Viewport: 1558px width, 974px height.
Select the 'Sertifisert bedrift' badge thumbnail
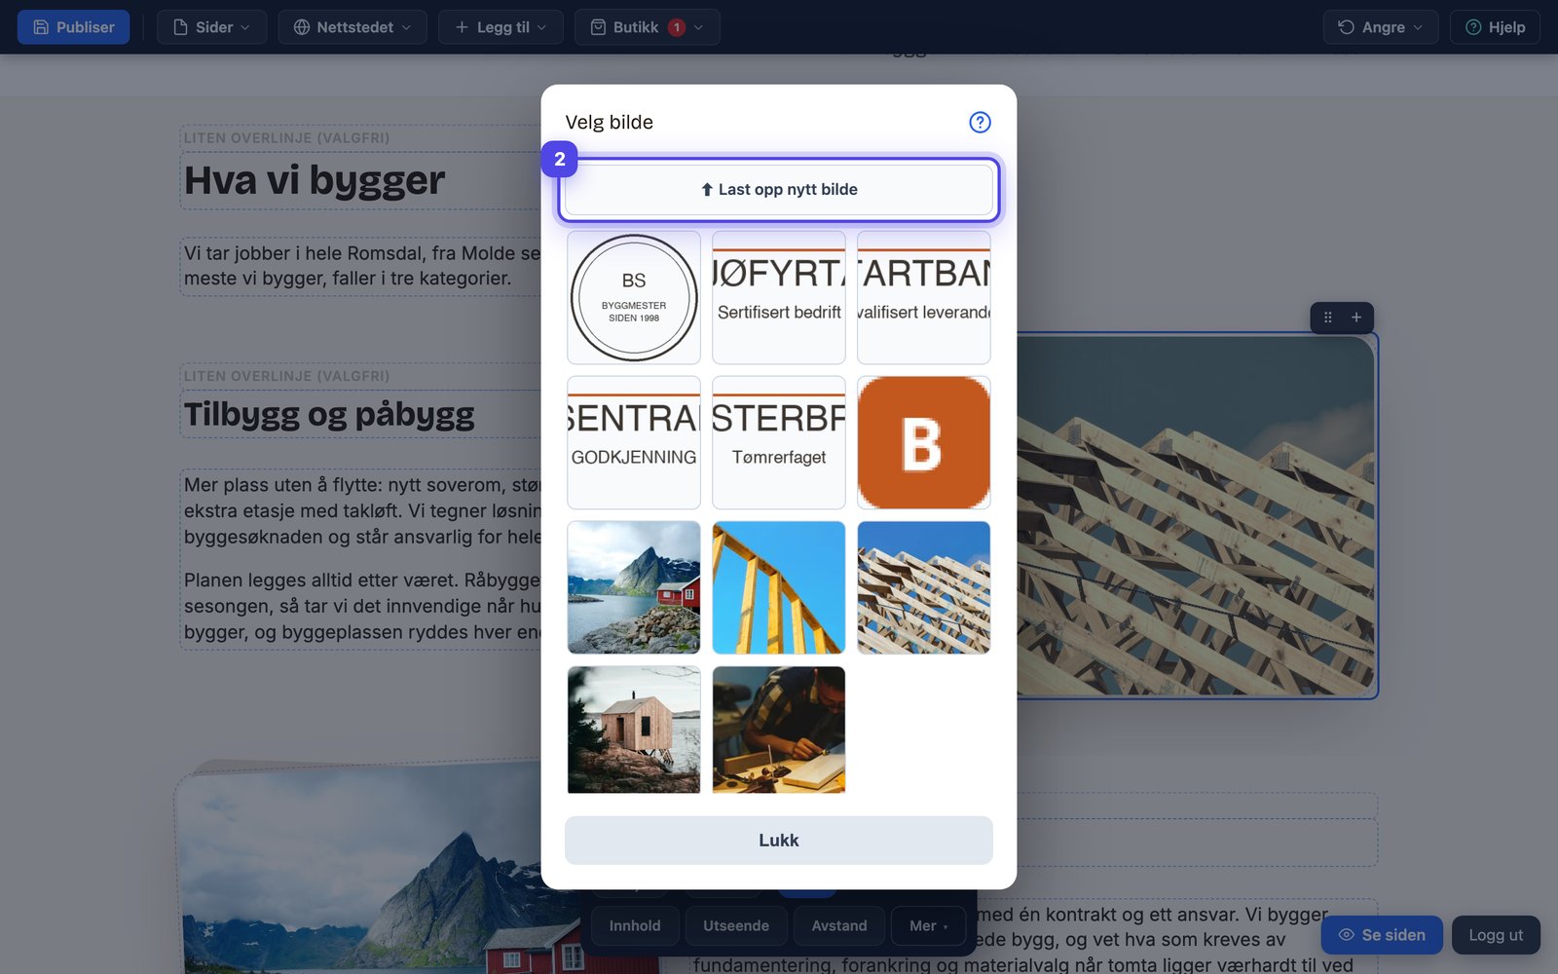click(779, 297)
